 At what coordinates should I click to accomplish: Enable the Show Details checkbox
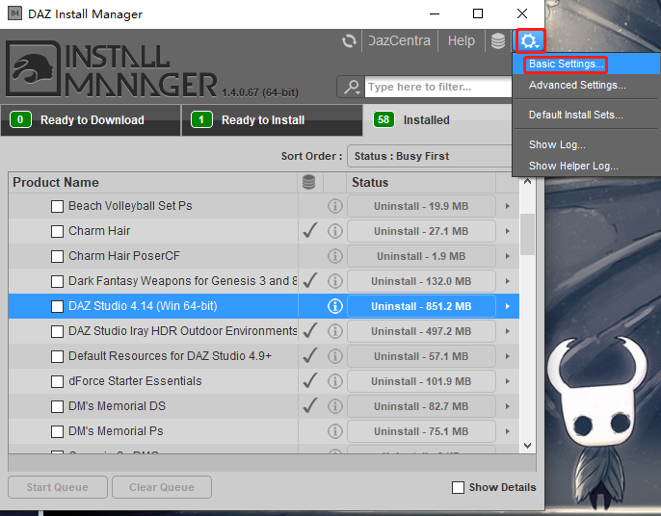(458, 487)
